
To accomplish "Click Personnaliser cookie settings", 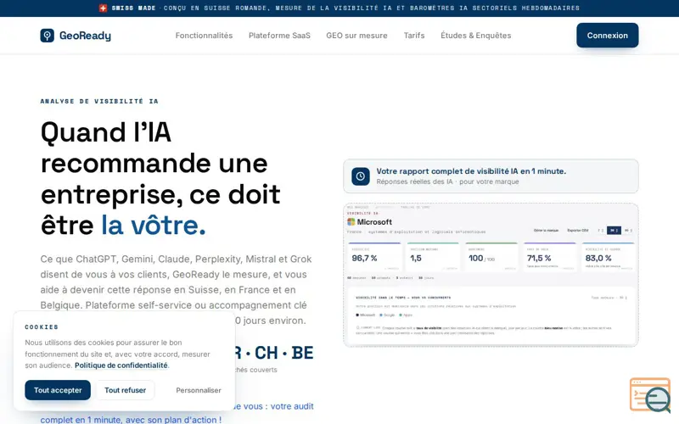I will point(199,390).
